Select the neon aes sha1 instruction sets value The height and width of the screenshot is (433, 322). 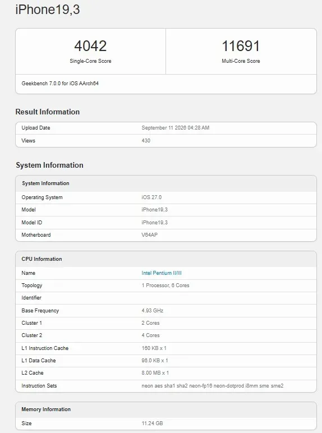click(x=213, y=386)
